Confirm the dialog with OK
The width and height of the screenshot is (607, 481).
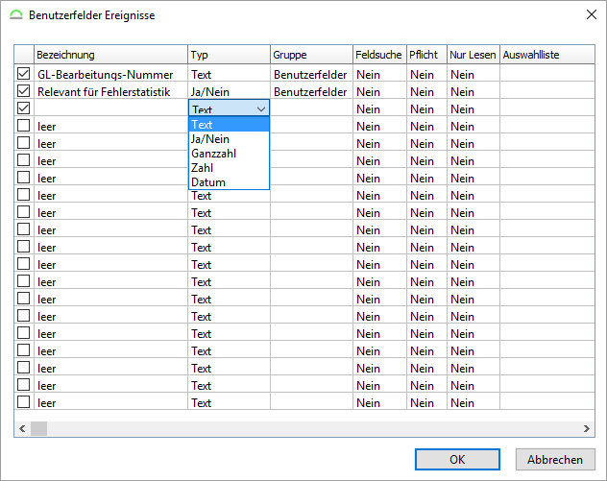457,459
